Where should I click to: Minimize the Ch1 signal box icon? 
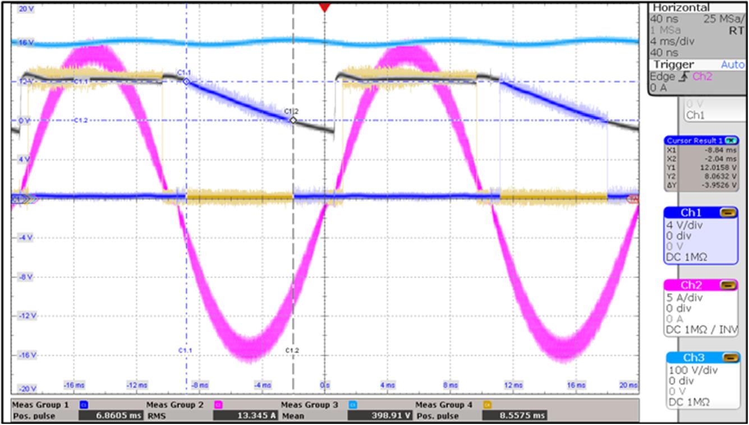click(729, 213)
